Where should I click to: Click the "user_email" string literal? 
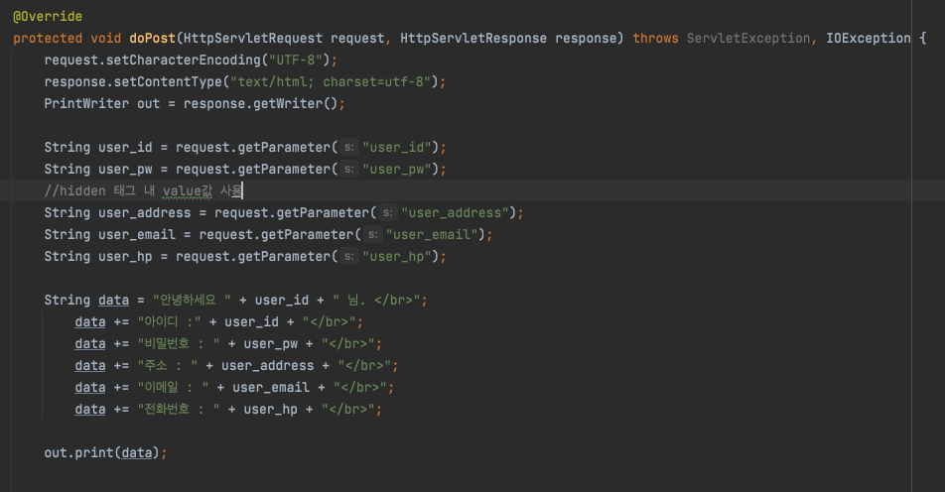coord(432,234)
